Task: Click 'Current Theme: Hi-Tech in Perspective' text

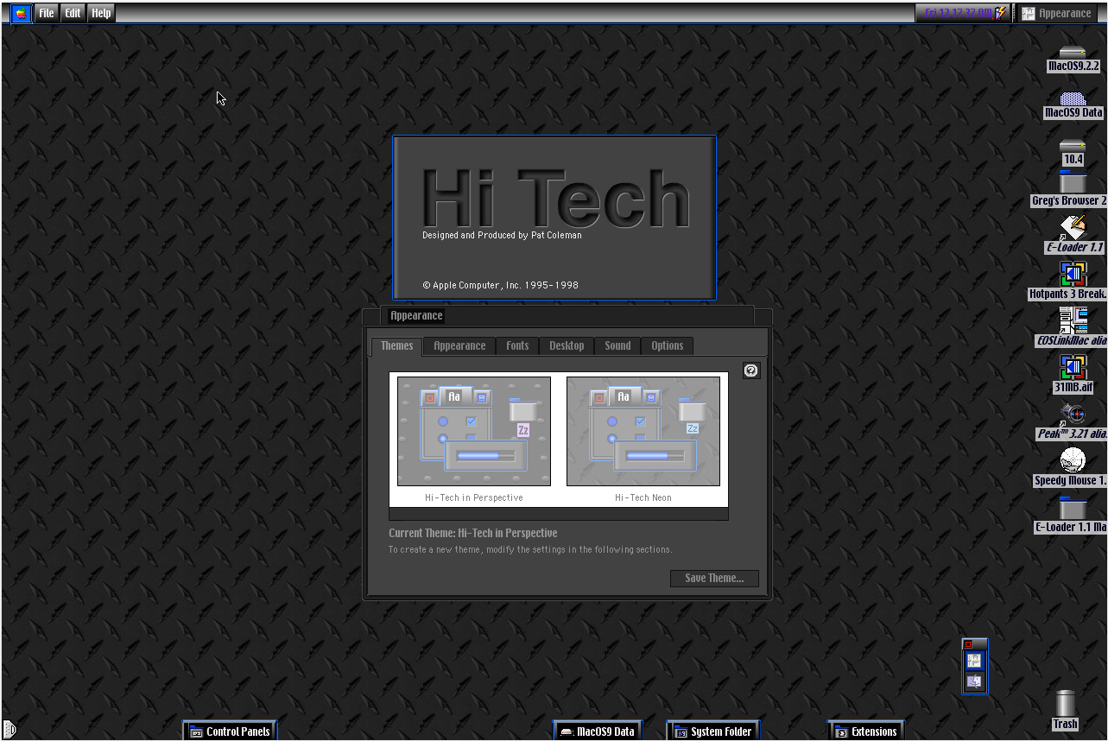Action: coord(472,533)
